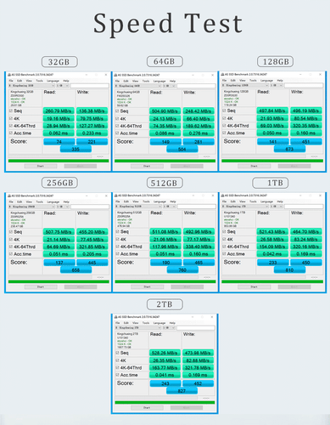Open the Tools menu in the 32GB window
The image size is (330, 425).
coord(40,81)
